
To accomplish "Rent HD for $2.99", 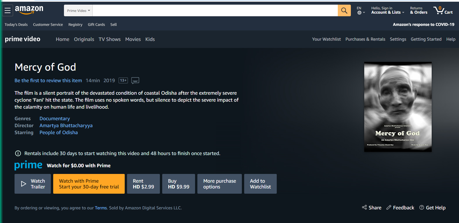I will [143, 184].
